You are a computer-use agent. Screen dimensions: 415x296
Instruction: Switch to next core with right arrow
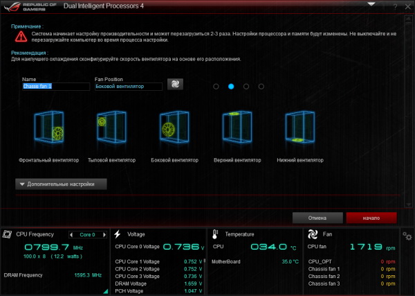[x=104, y=235]
